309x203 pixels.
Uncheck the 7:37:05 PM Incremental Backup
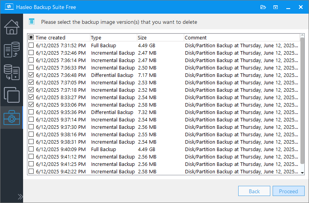pyautogui.click(x=31, y=82)
